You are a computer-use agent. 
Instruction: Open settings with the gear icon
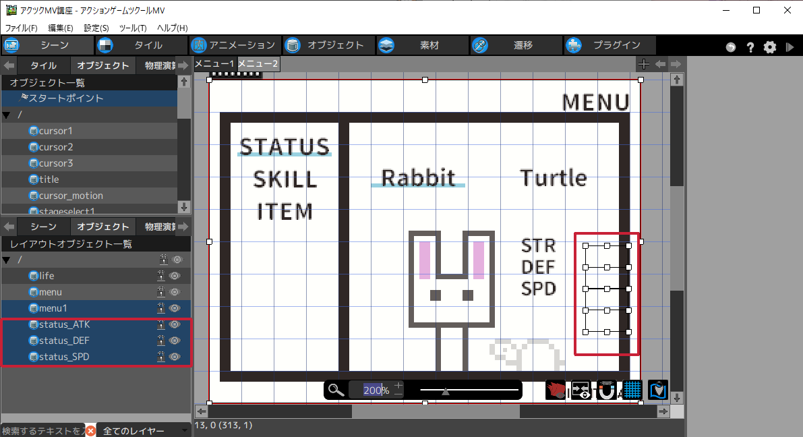[770, 47]
